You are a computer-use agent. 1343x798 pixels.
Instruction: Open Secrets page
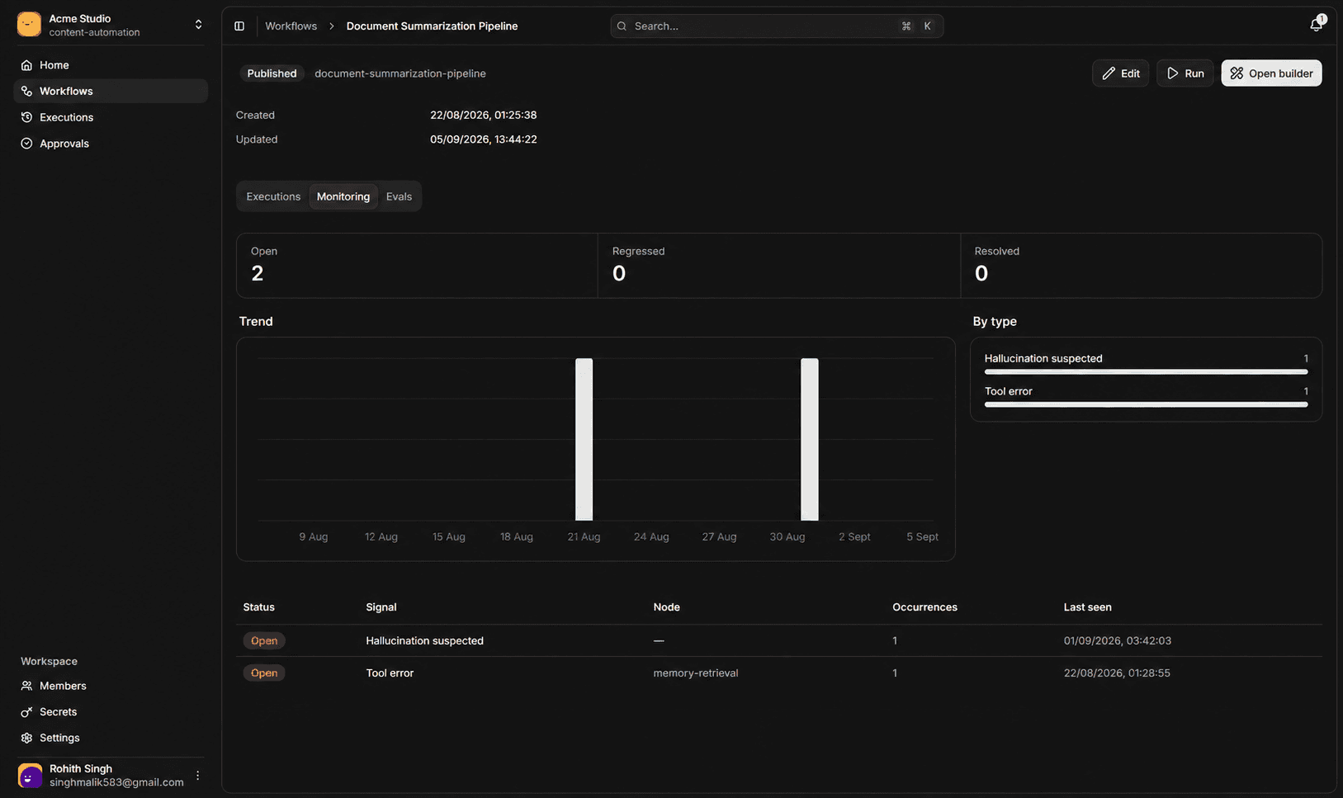[x=111, y=712]
